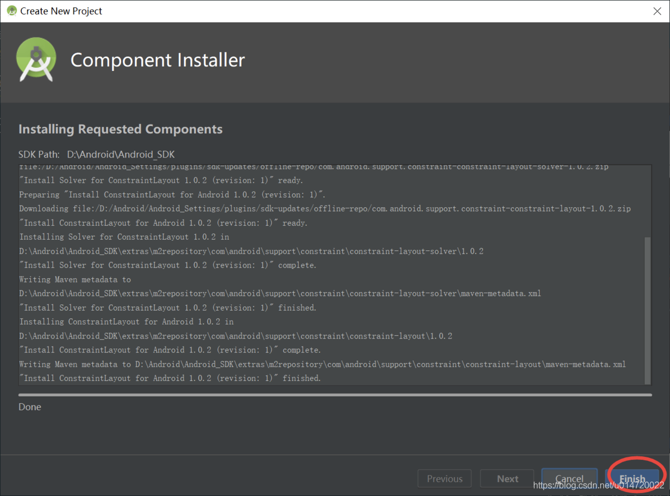
Task: Close the Create New Project dialog
Action: (x=657, y=11)
